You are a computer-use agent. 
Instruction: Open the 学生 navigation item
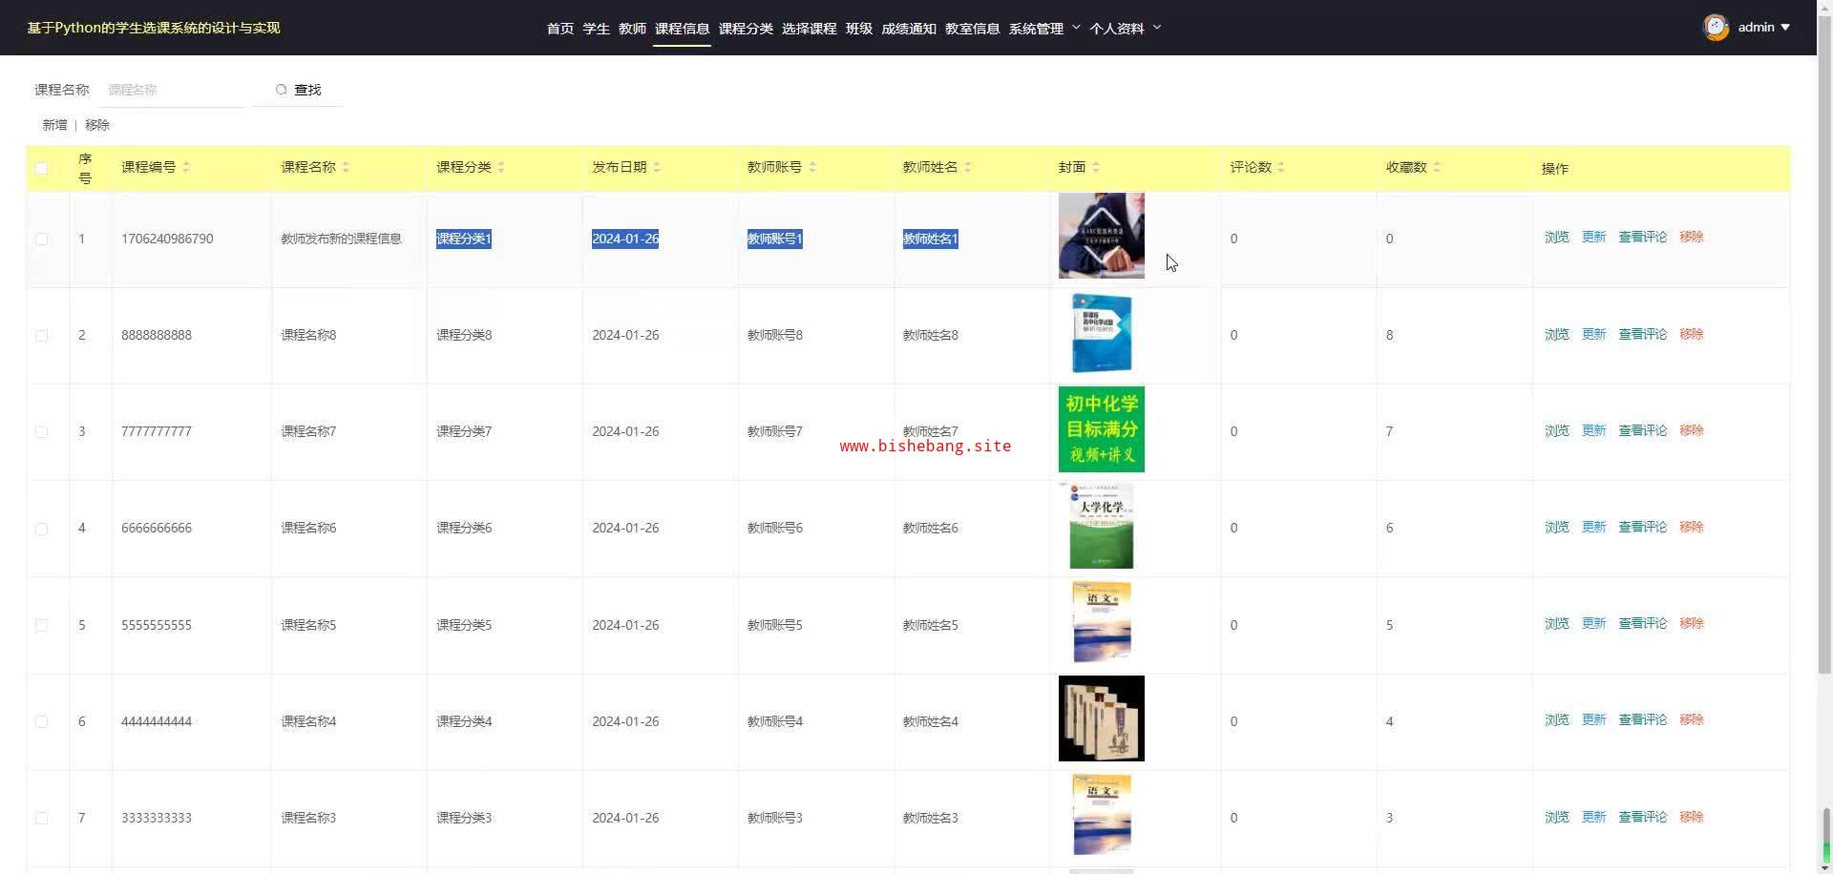pyautogui.click(x=597, y=29)
